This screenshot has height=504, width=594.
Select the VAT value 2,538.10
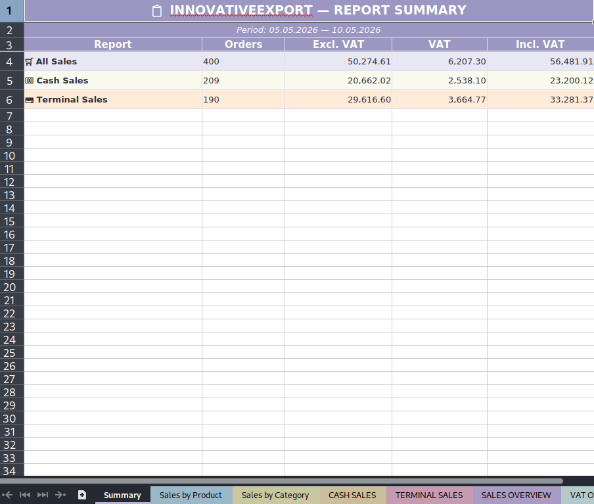440,80
